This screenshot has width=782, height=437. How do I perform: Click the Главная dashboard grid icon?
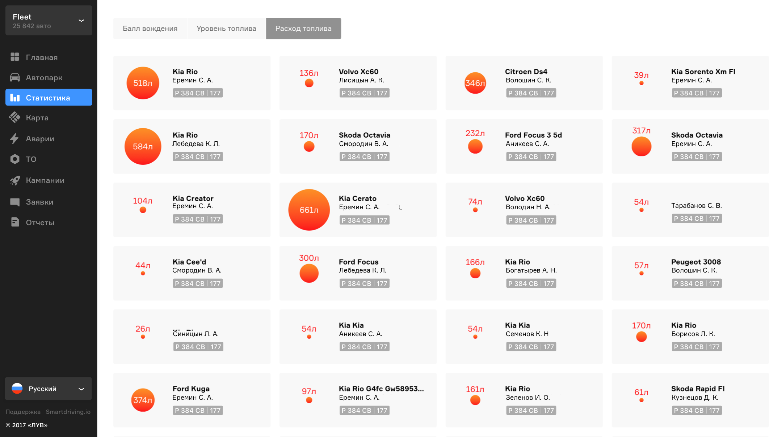(x=14, y=57)
